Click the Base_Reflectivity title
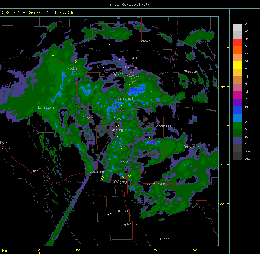 click(x=130, y=5)
